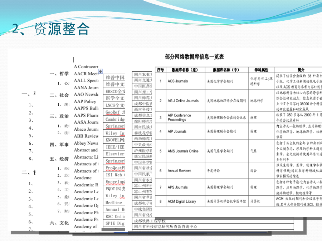Image resolution: width=322 pixels, height=241 pixels.
Task: Click the '五、经济' category heading
Action: click(59, 159)
